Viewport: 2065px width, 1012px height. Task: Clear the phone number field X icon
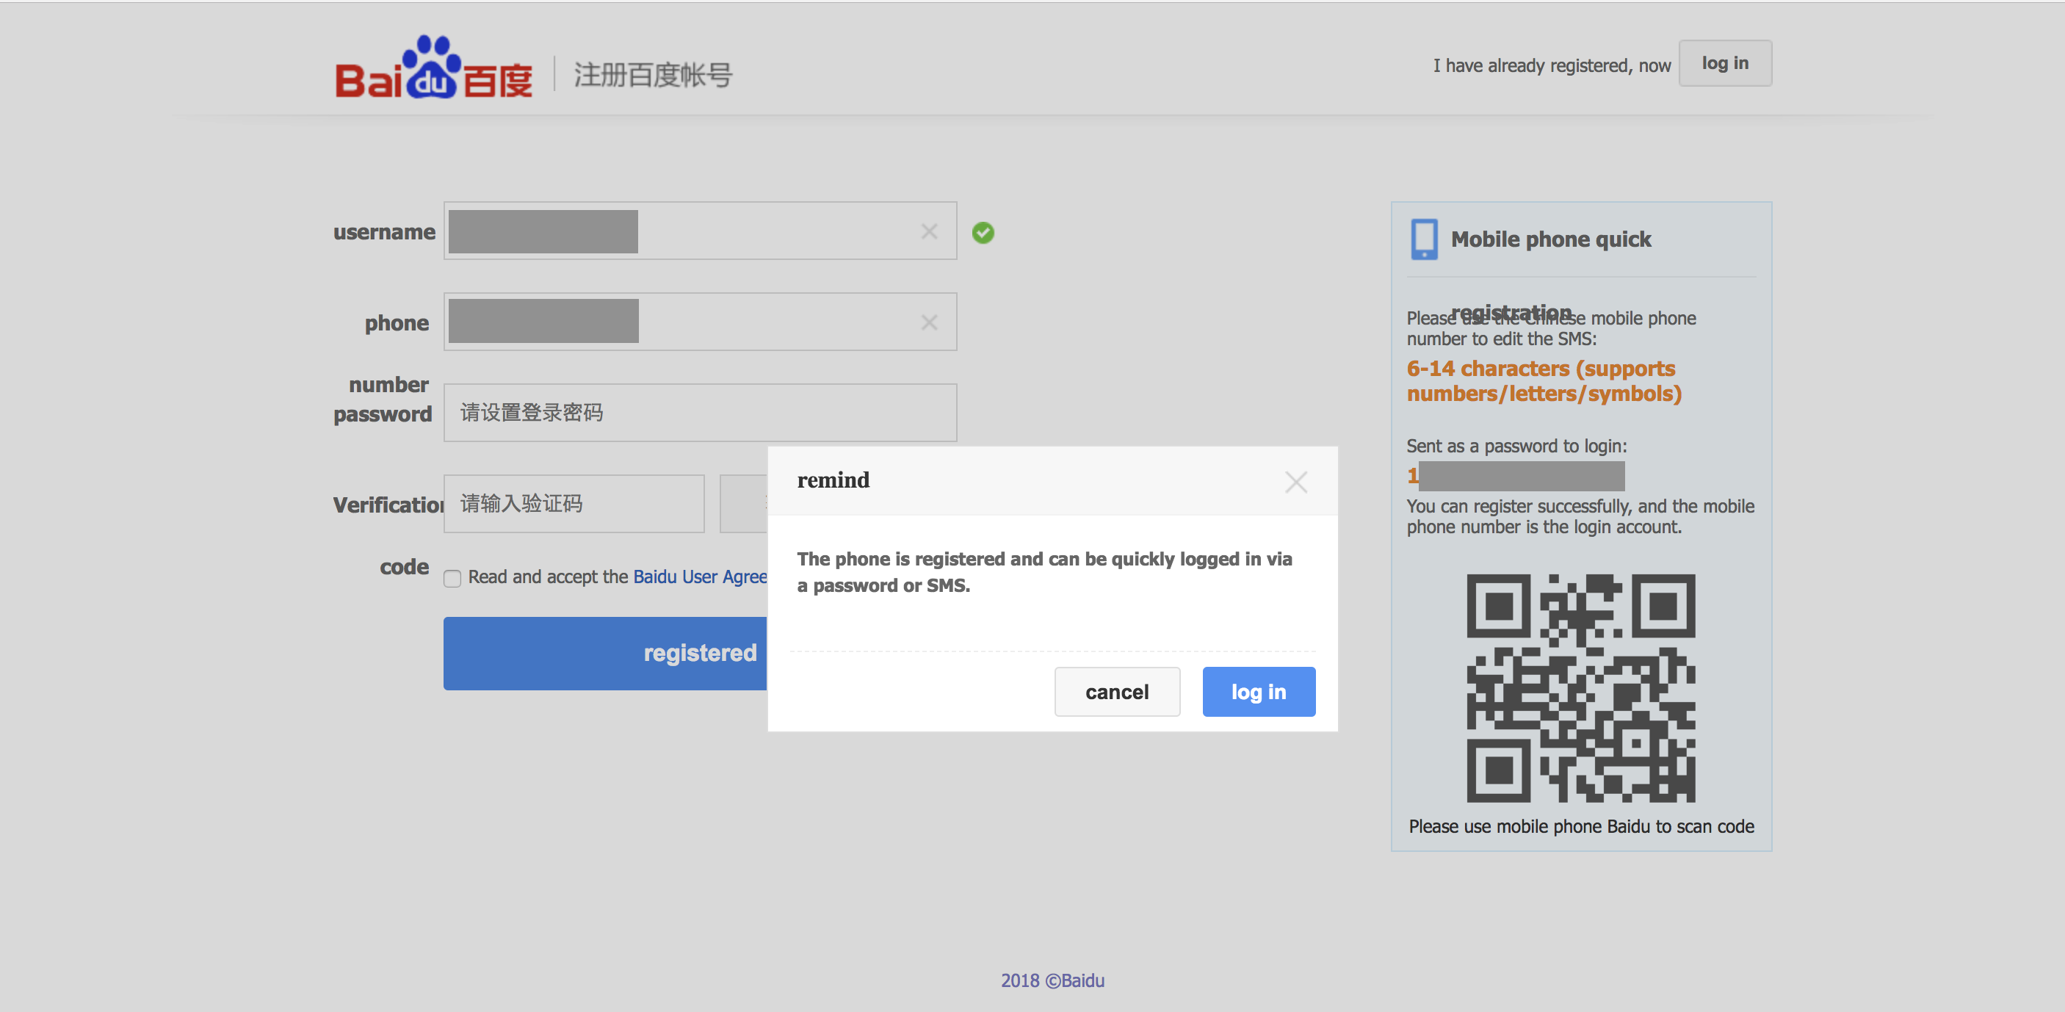coord(929,322)
